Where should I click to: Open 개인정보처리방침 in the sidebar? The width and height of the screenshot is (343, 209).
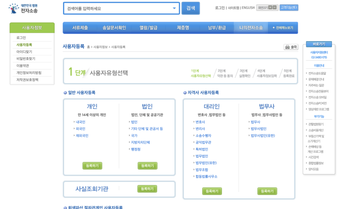29,73
